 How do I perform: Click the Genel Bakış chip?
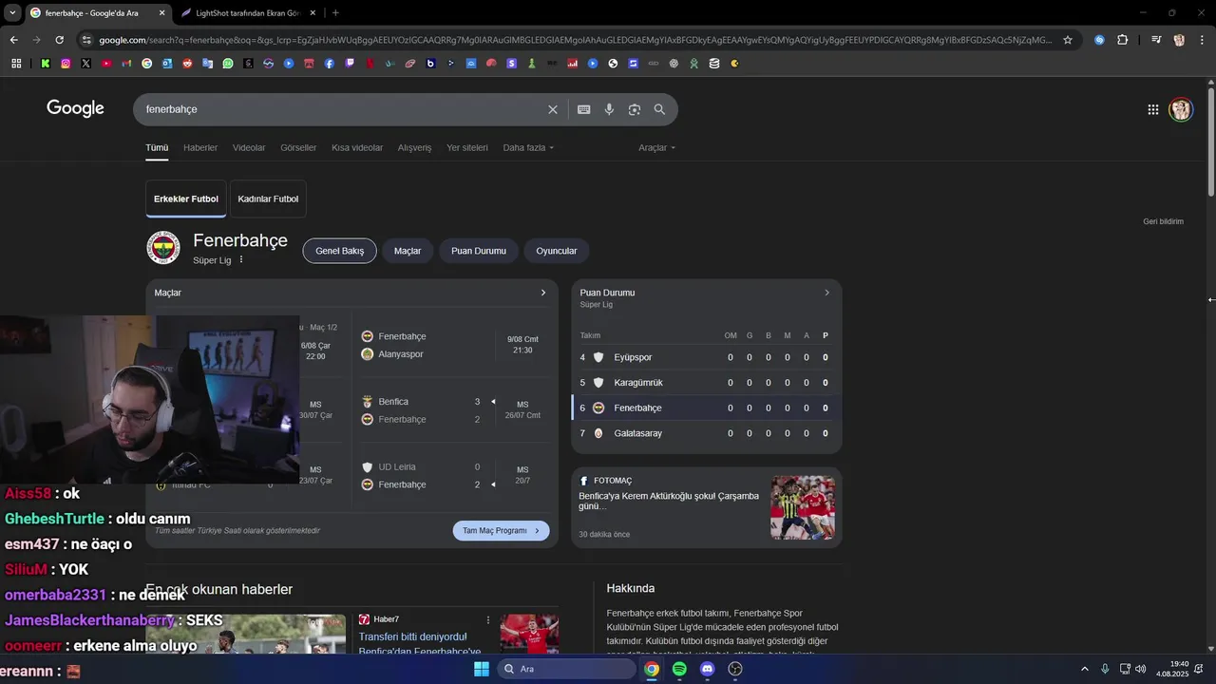[339, 251]
